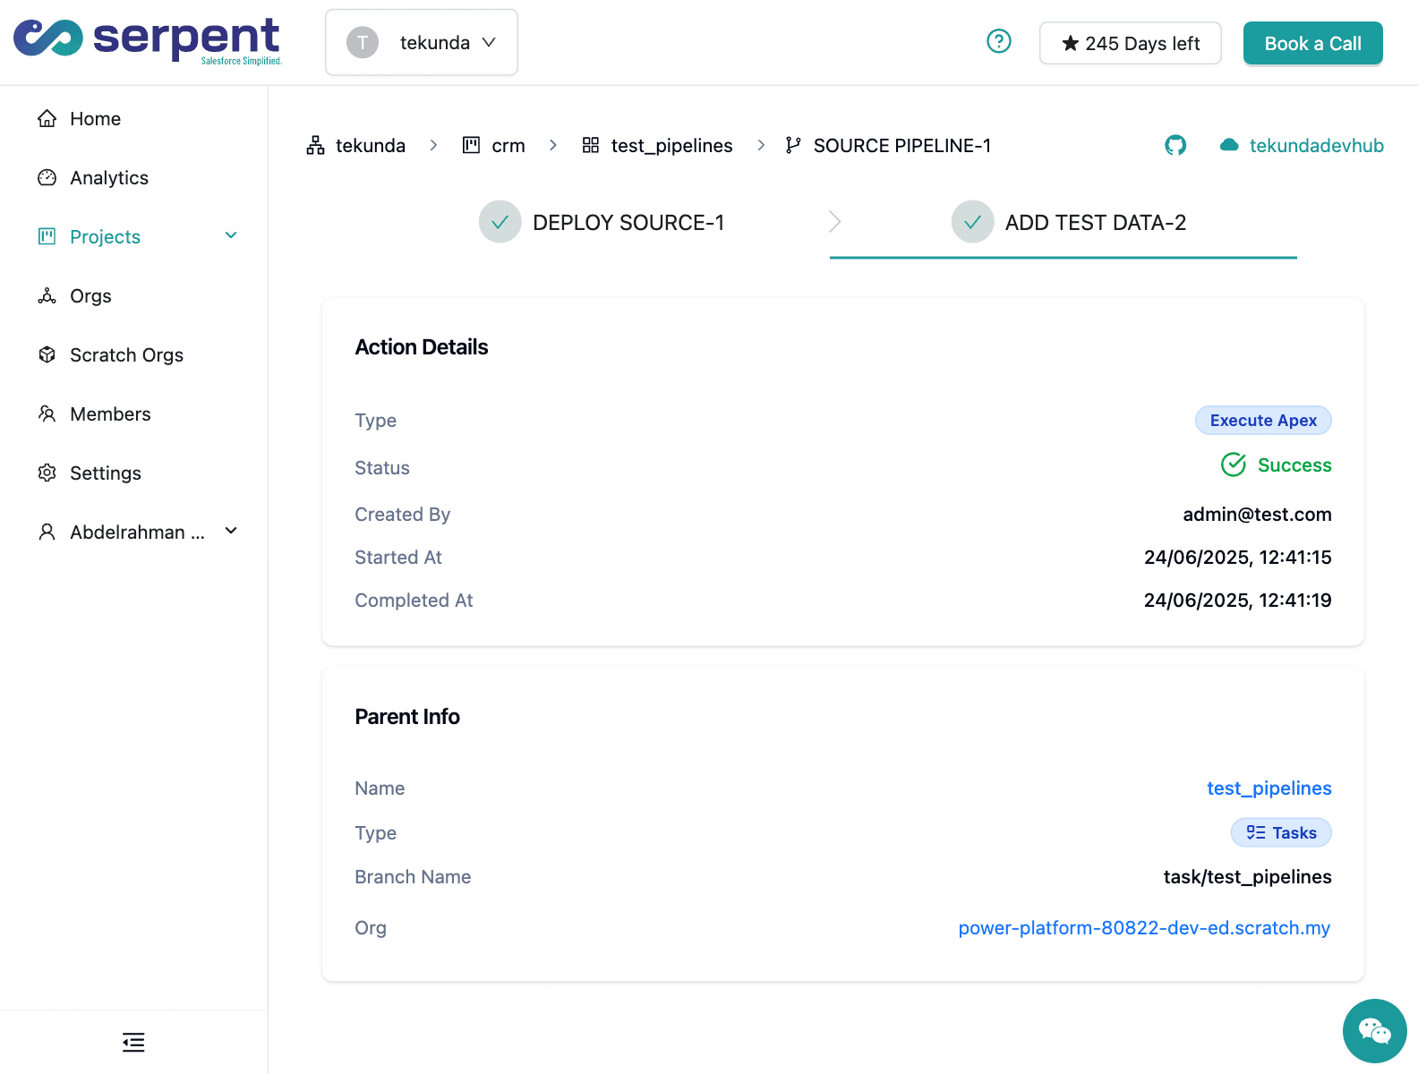This screenshot has height=1074, width=1418.
Task: Open the tekunda workspace dropdown
Action: 422,43
